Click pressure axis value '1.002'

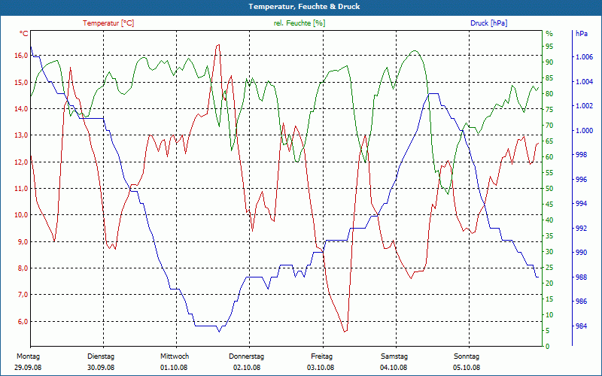point(584,106)
